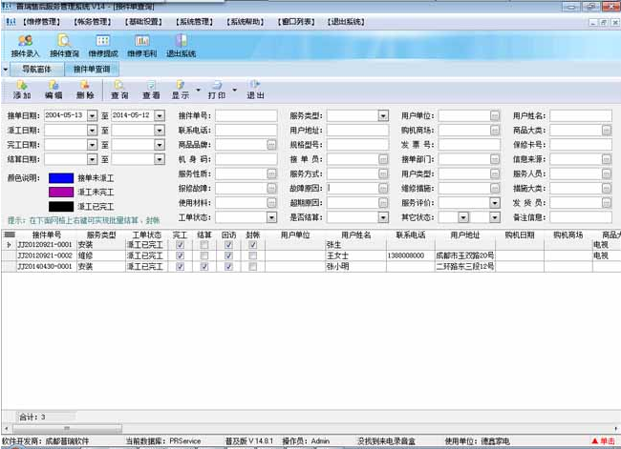
Task: Open lookup button next to 商品大类 field
Action: tap(607, 130)
